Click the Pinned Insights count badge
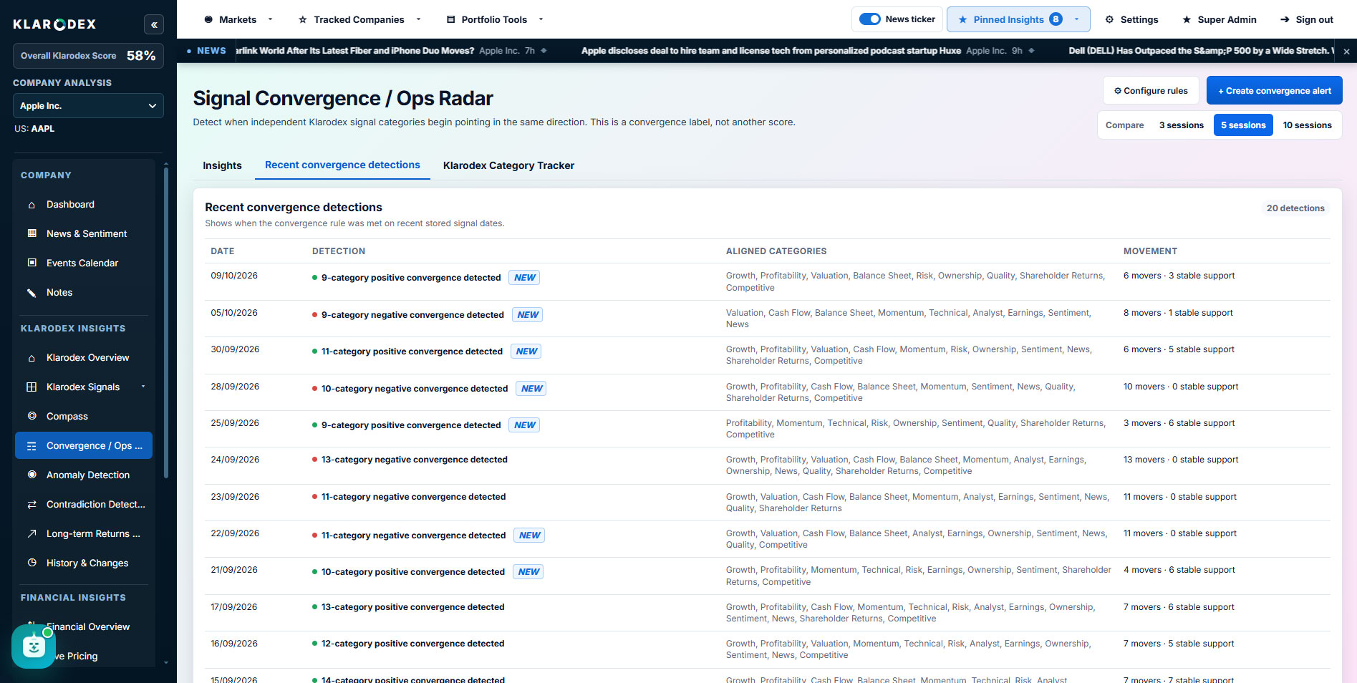This screenshot has width=1357, height=683. point(1056,19)
